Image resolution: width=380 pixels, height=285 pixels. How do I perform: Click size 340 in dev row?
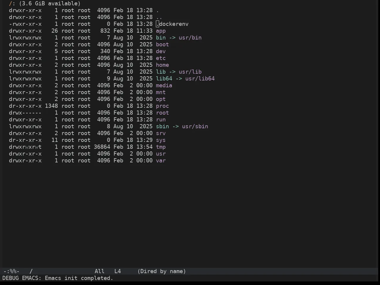(105, 51)
